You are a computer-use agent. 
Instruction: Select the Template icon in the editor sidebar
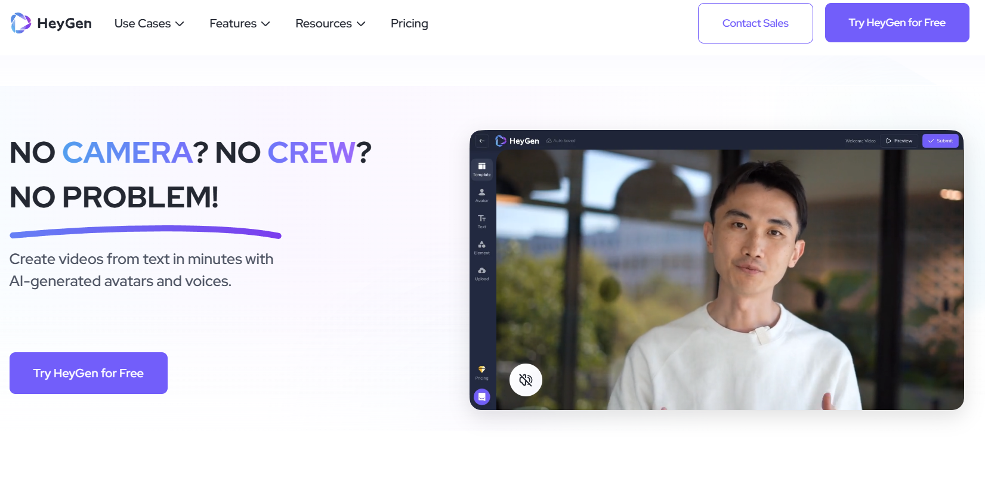tap(482, 169)
